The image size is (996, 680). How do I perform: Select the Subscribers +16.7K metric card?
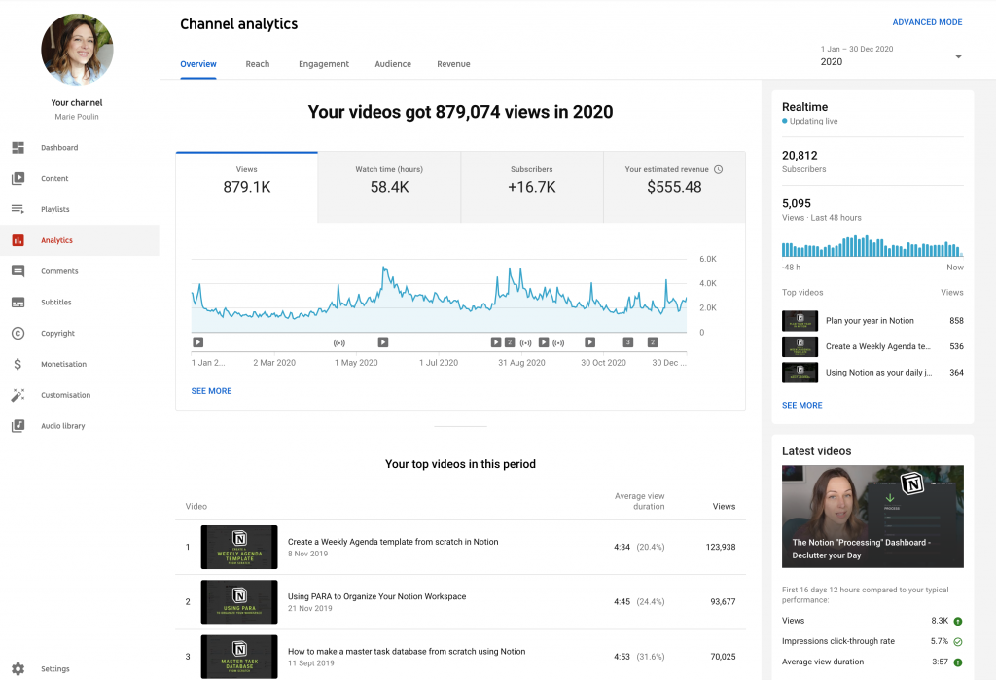532,188
